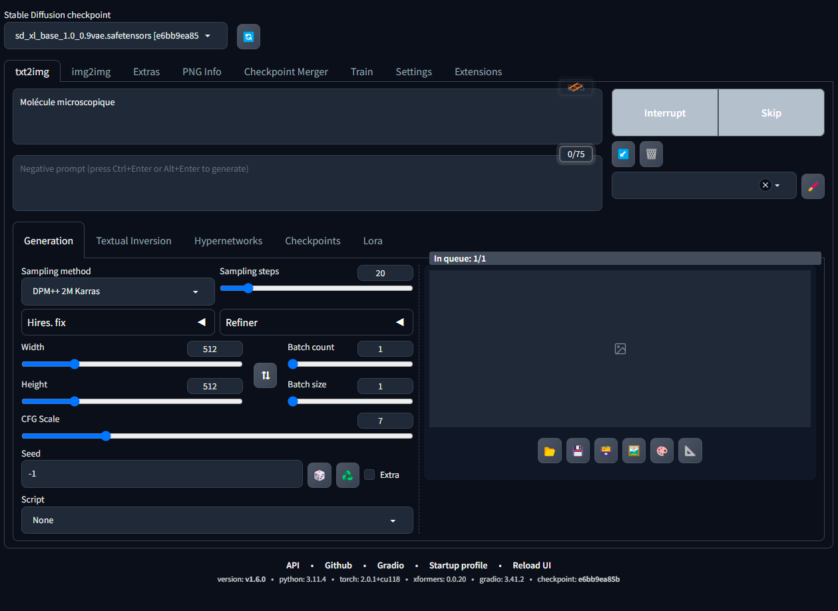838x611 pixels.
Task: Reuse last seed with recycle icon
Action: pos(347,475)
